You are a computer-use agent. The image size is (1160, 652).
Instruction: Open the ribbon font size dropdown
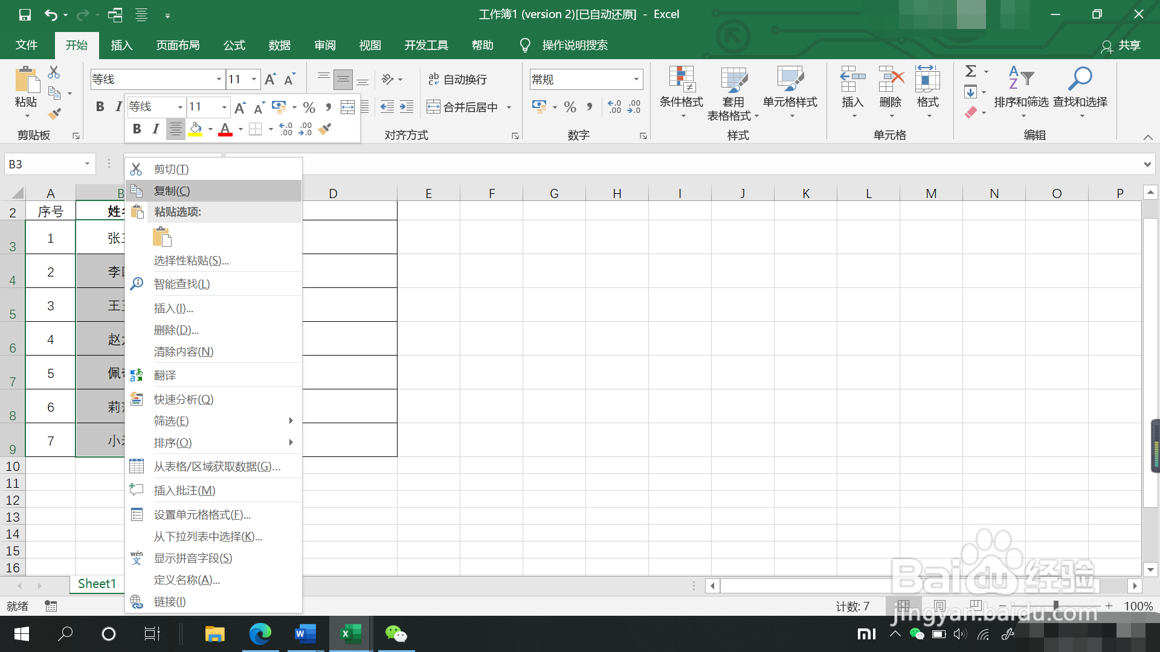[254, 79]
